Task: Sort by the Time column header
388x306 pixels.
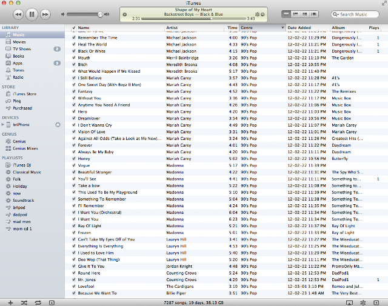Action: pyautogui.click(x=232, y=28)
